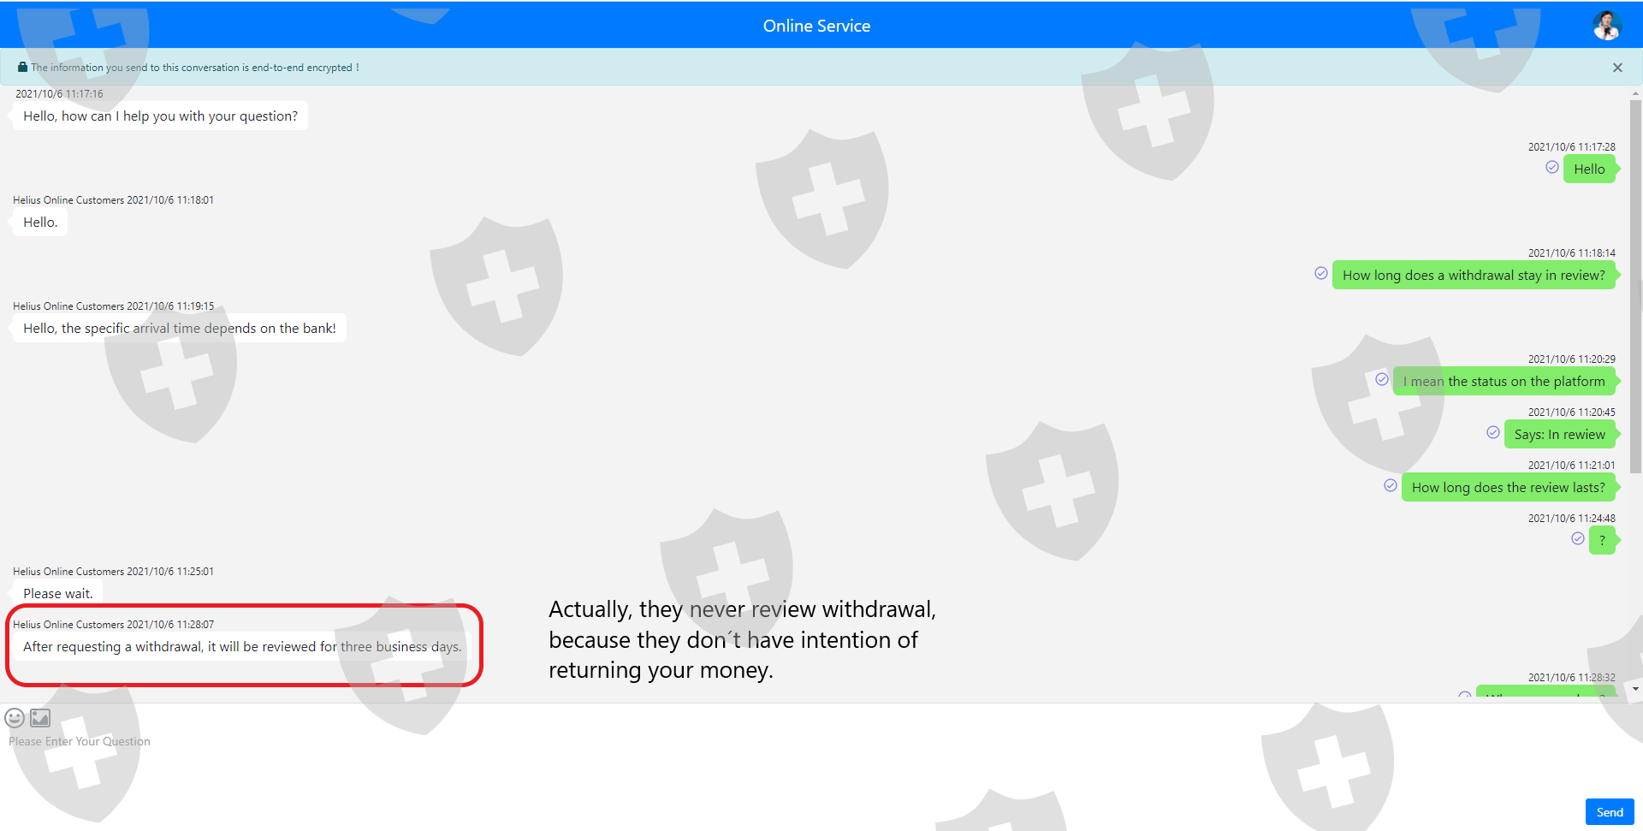The height and width of the screenshot is (831, 1643).
Task: Click the vertical chat scrollbar thumb
Action: 1635,287
